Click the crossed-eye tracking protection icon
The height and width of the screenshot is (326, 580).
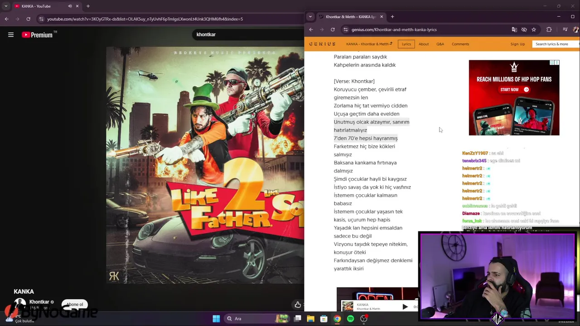[x=524, y=29]
